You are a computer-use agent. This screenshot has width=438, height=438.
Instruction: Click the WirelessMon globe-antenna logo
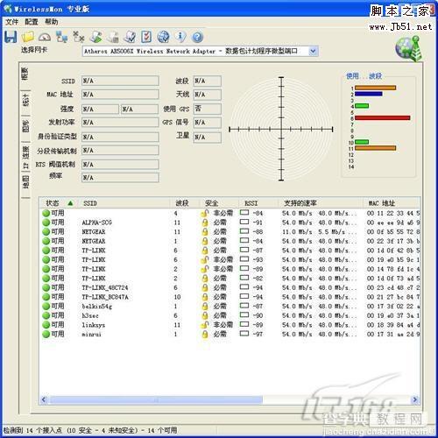tap(409, 49)
